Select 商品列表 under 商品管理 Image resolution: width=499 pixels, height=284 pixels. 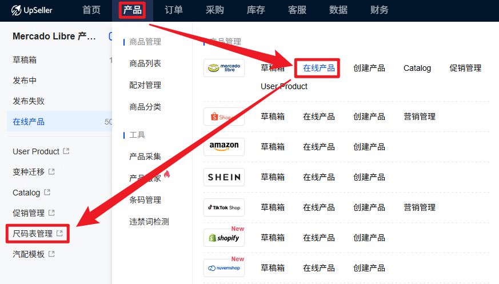point(145,63)
